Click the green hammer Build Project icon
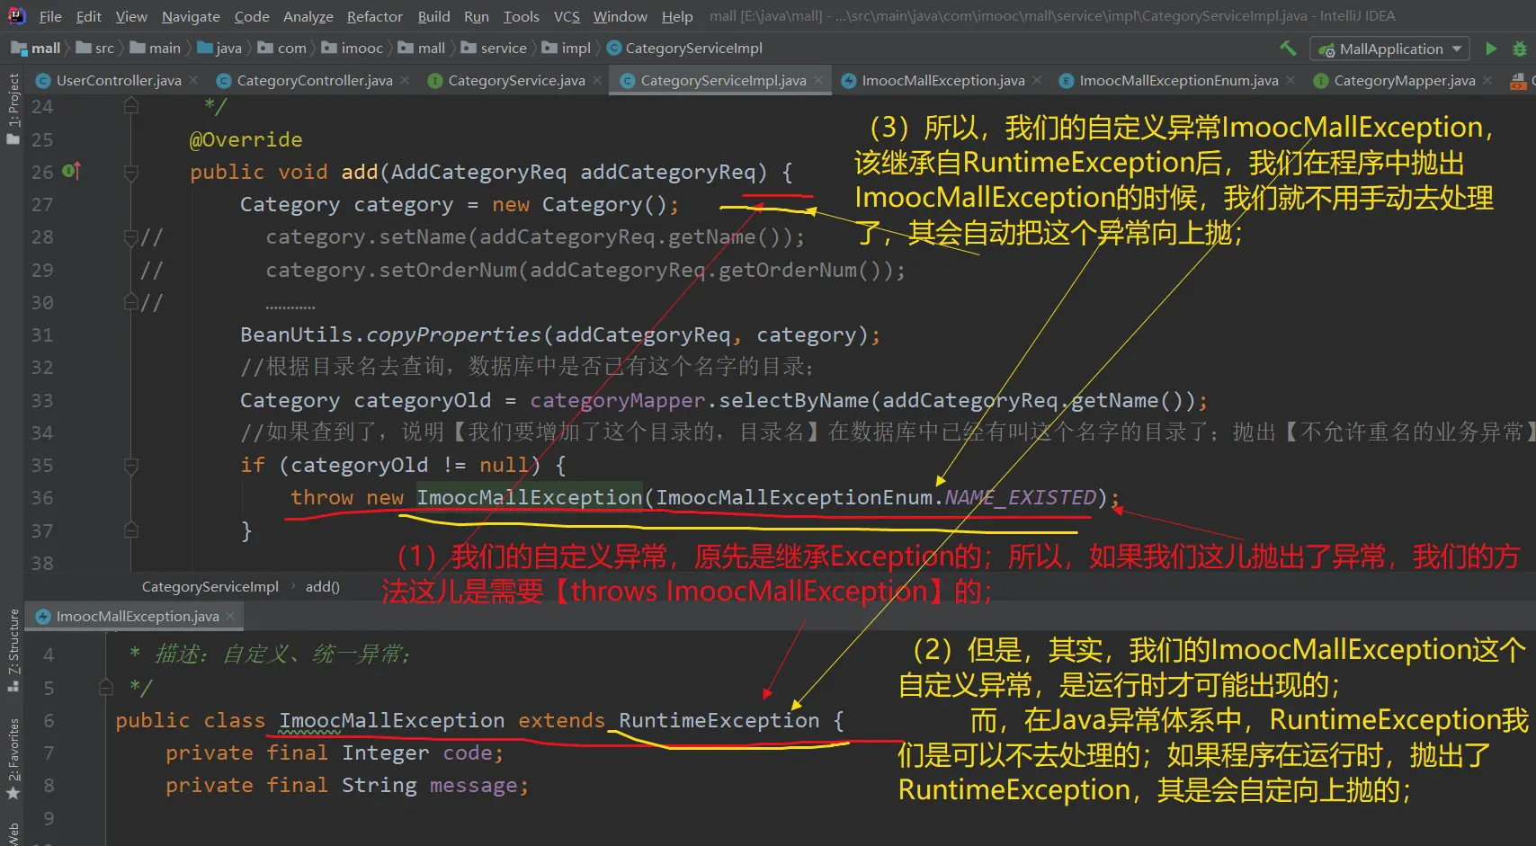 1288,49
